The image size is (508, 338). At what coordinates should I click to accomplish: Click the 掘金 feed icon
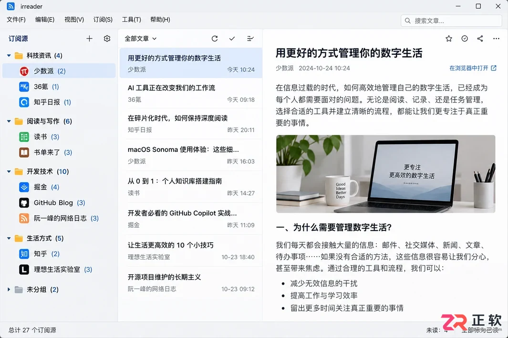pyautogui.click(x=24, y=187)
